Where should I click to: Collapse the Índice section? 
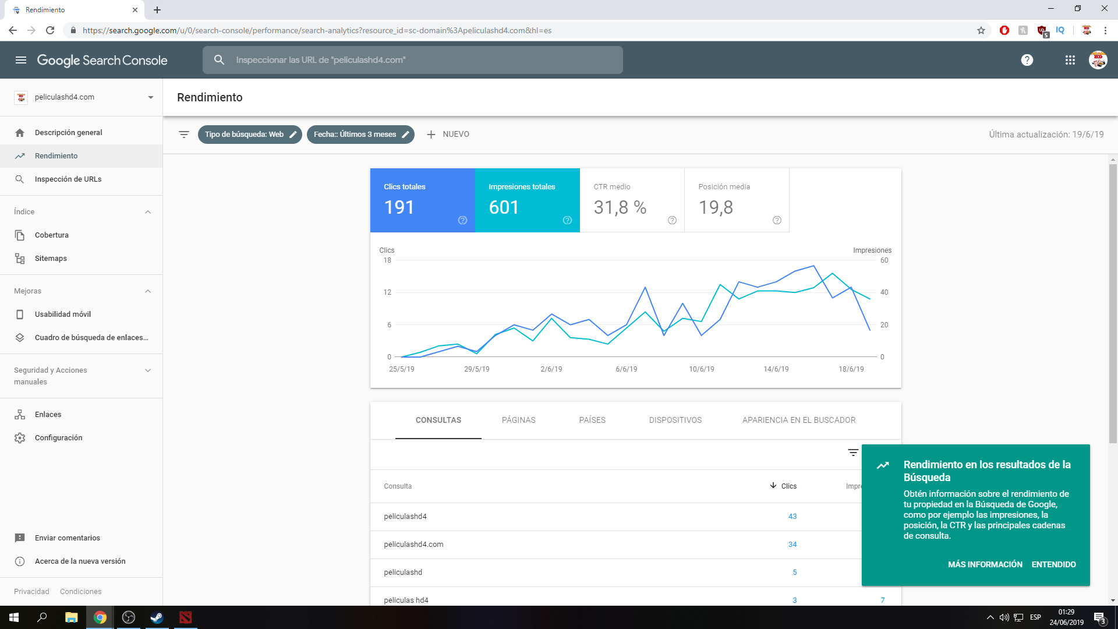148,212
